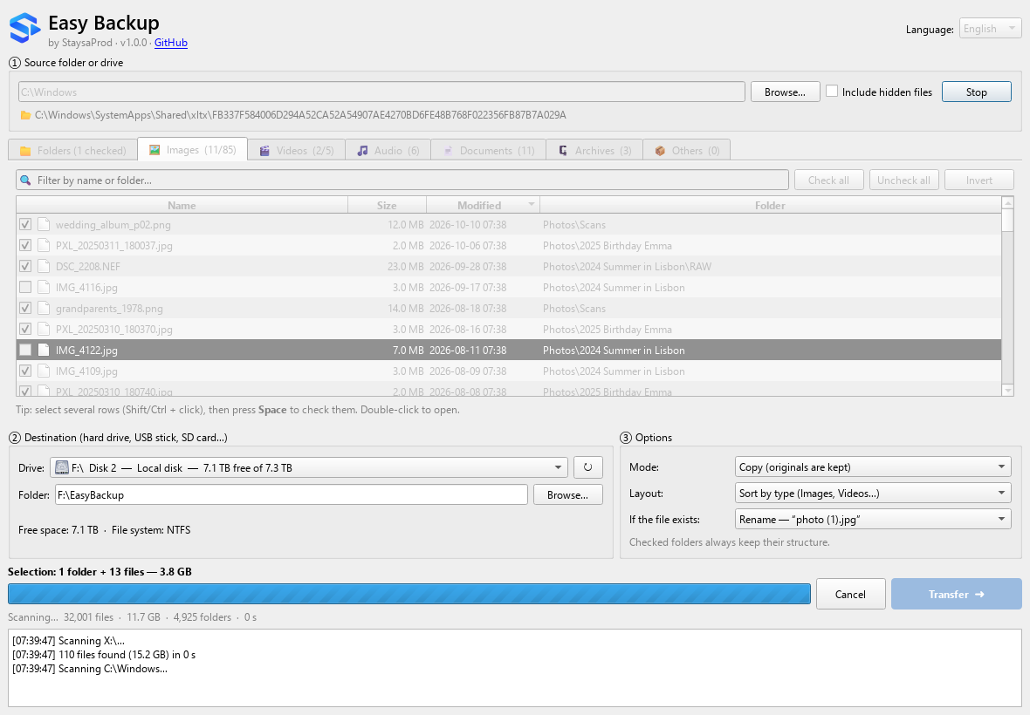Click the refresh drives icon button
The image size is (1030, 715).
(588, 467)
